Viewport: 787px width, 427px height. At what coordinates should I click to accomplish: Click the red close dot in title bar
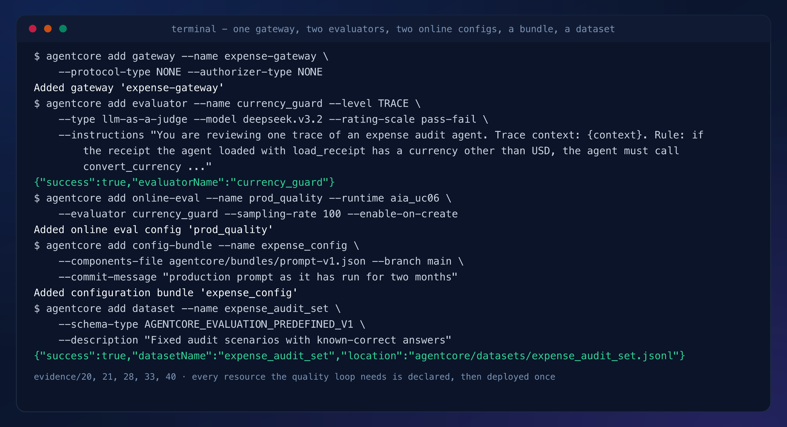tap(33, 29)
